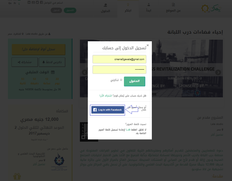The width and height of the screenshot is (232, 181).
Task: Click the password input field
Action: [119, 69]
